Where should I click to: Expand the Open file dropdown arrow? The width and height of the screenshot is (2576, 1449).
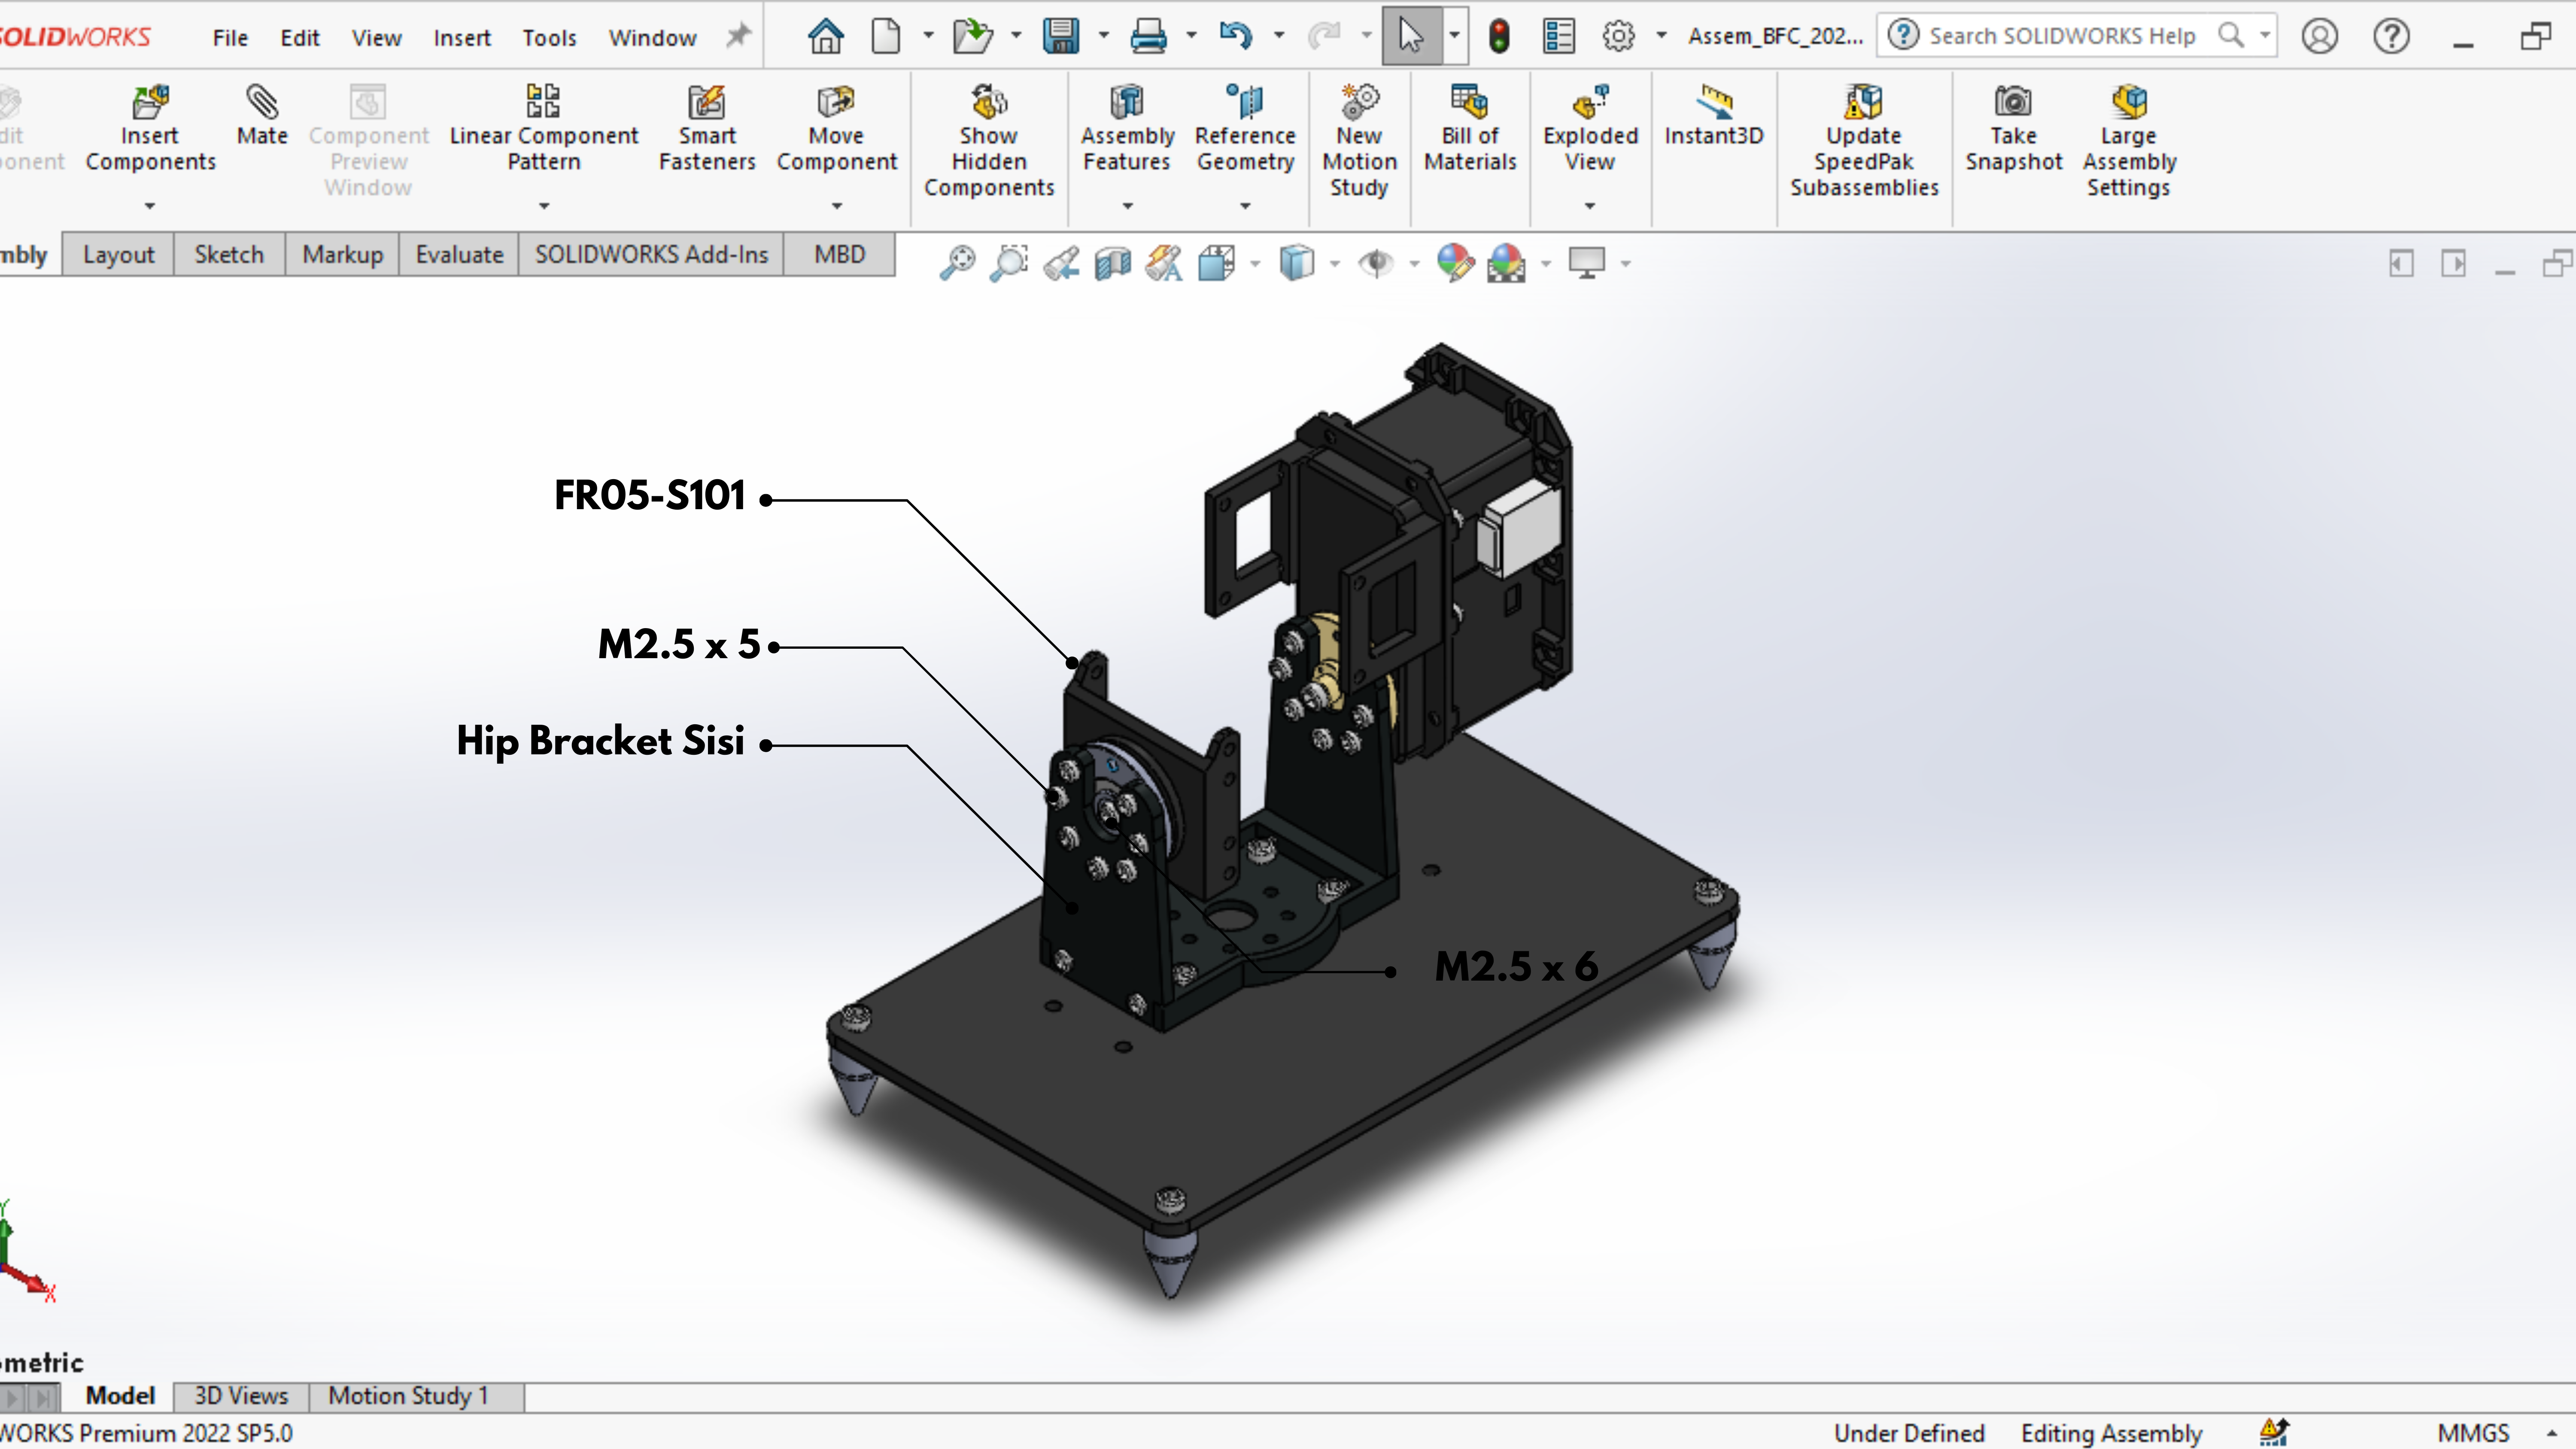pyautogui.click(x=1016, y=36)
